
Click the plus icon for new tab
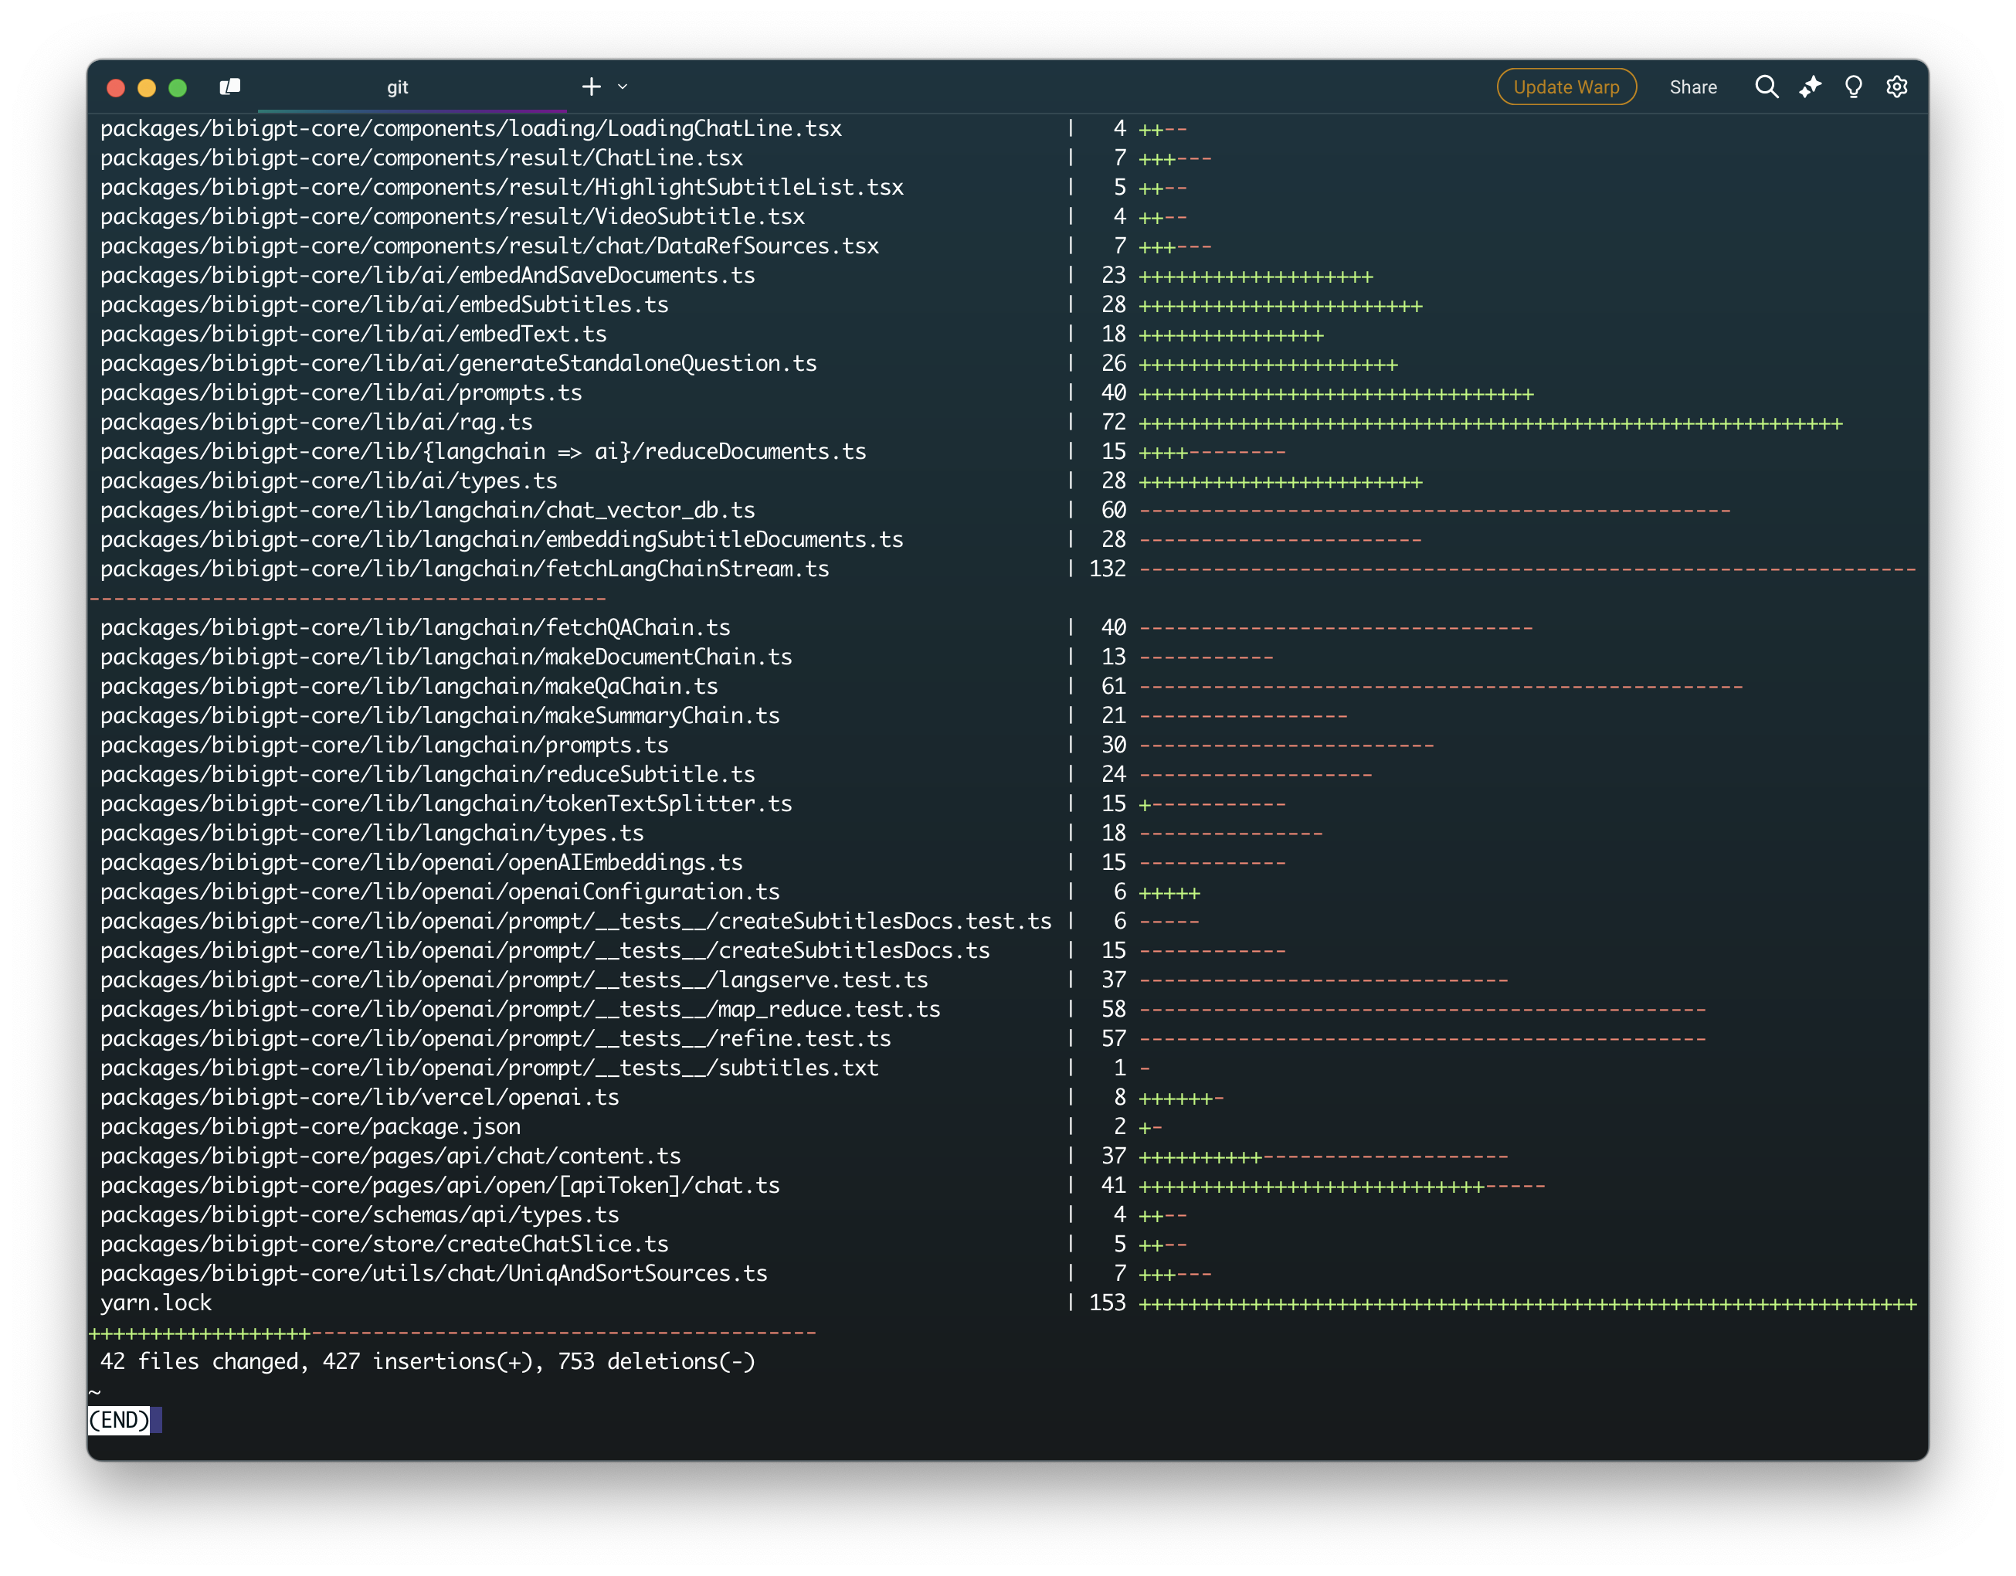[592, 87]
